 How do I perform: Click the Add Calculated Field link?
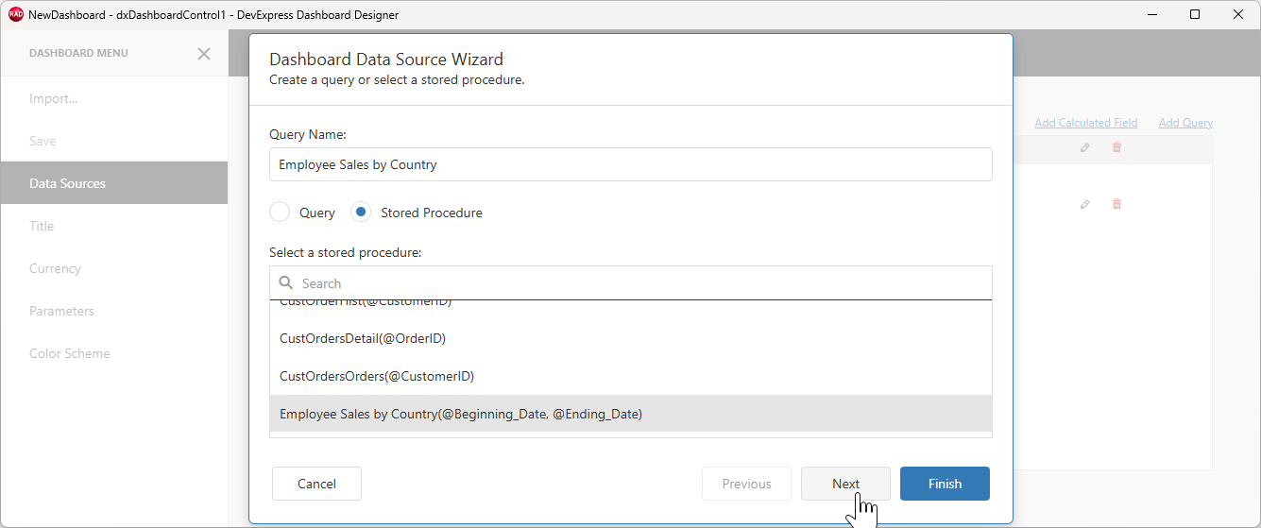click(1086, 123)
